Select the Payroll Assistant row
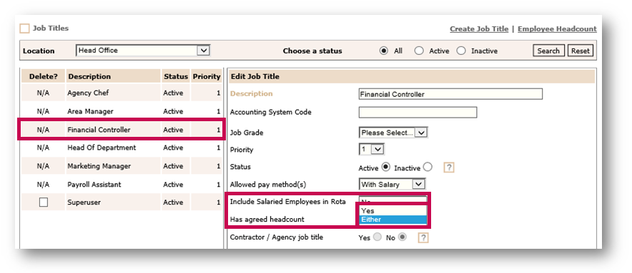This screenshot has width=632, height=273. pyautogui.click(x=122, y=185)
